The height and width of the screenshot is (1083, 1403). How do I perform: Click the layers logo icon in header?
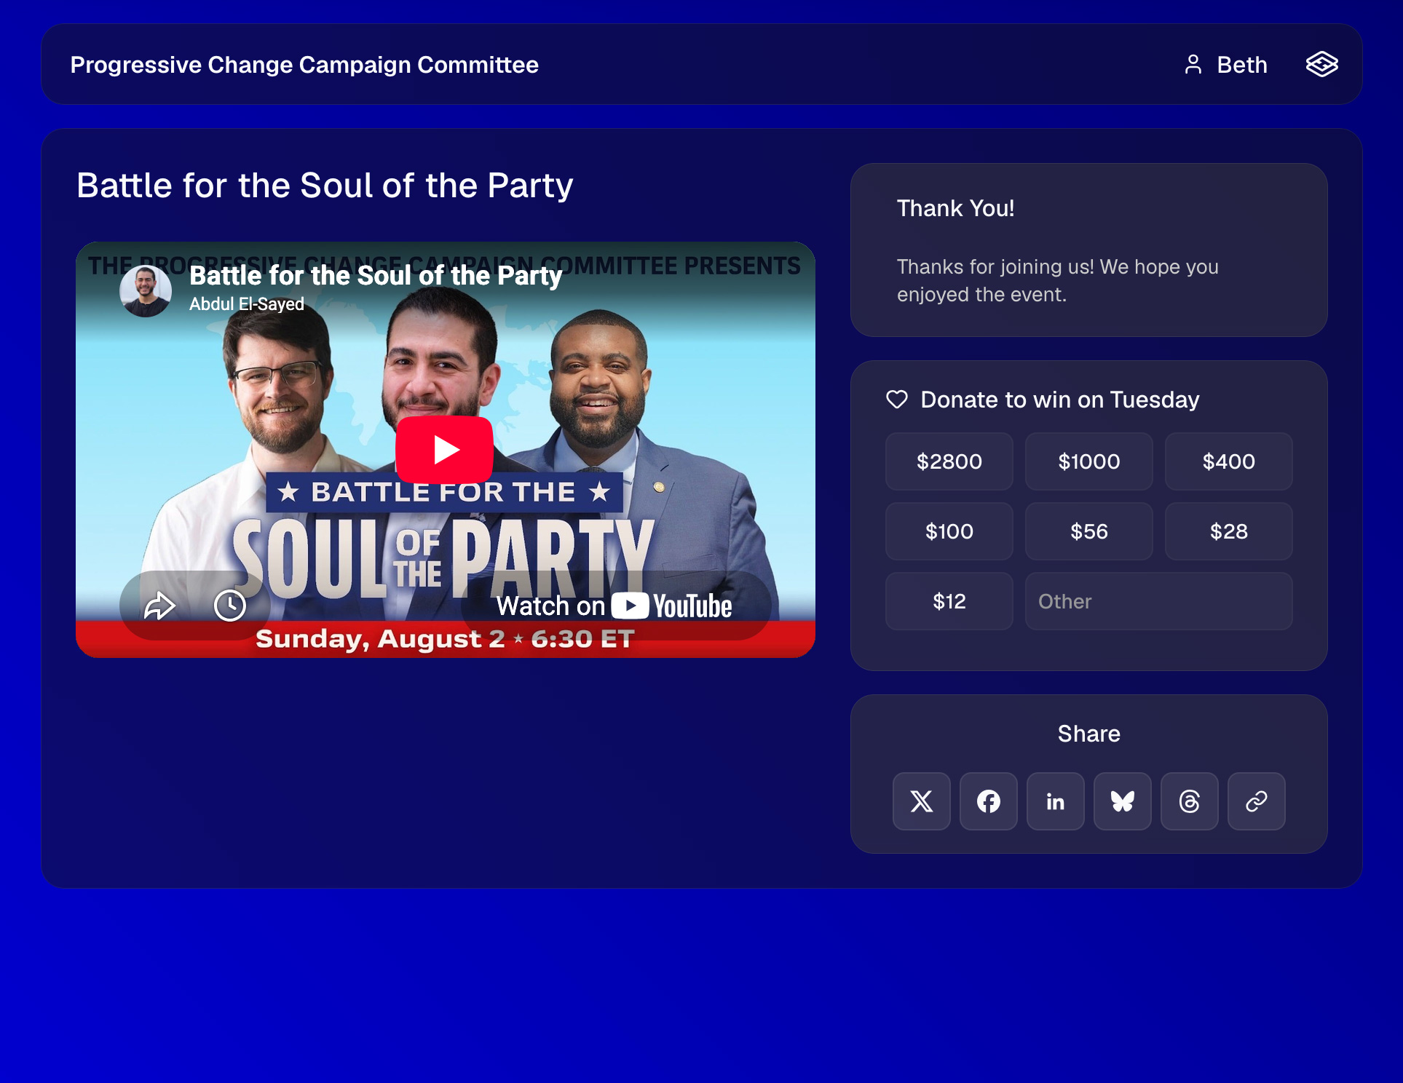[x=1321, y=64]
